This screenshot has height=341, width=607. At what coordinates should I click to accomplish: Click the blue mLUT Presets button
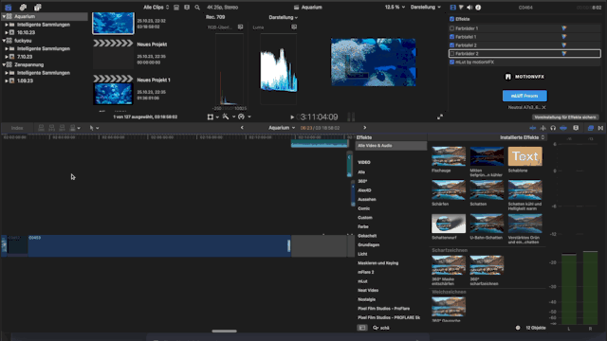click(524, 96)
